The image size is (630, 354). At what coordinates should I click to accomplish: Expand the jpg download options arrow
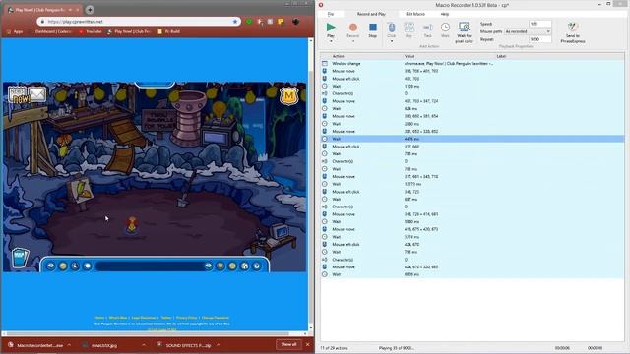pos(144,345)
